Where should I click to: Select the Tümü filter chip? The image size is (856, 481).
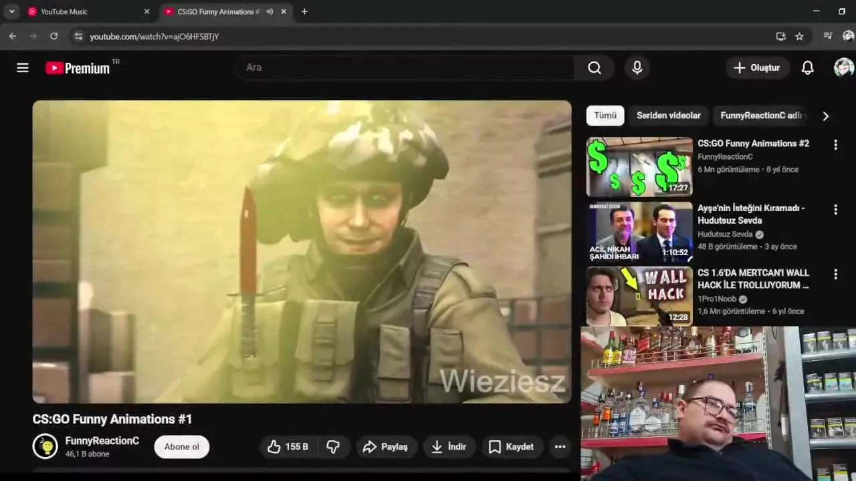[605, 116]
